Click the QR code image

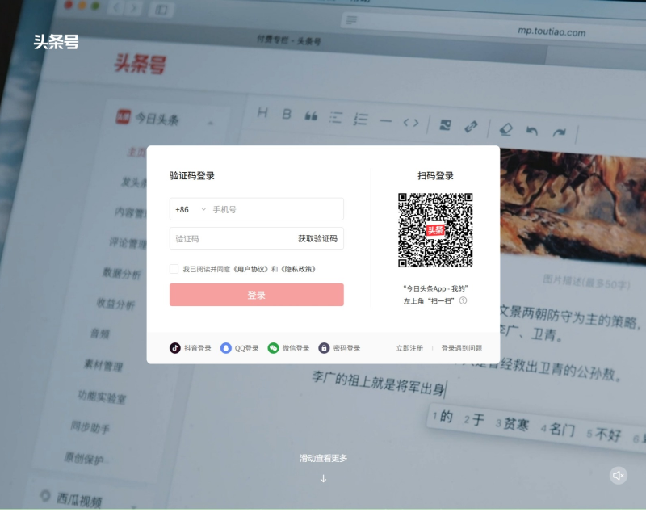(435, 230)
